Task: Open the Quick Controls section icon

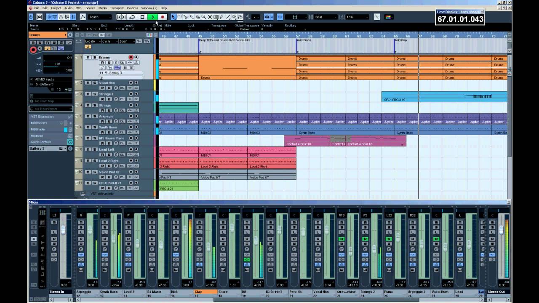Action: [x=70, y=142]
